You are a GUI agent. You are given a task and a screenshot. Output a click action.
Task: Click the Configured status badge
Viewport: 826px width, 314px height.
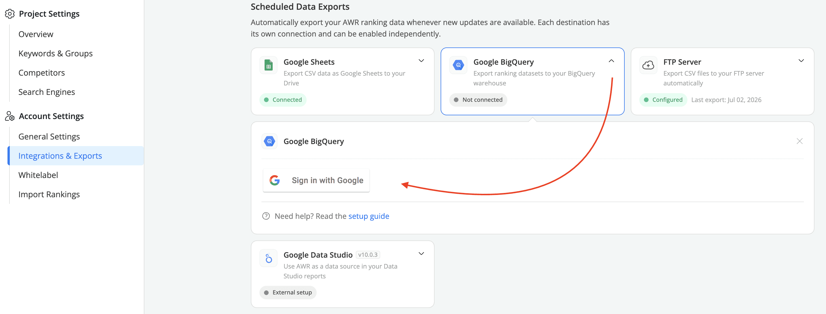pos(663,100)
